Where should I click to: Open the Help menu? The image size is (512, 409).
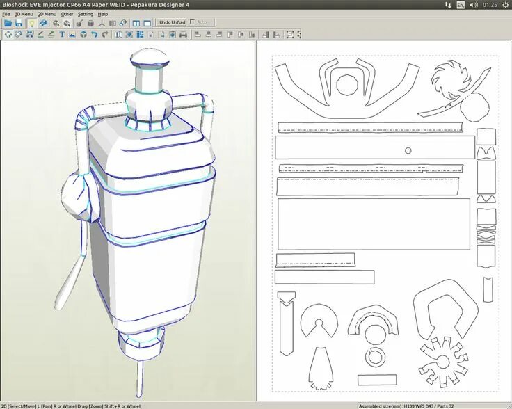pyautogui.click(x=103, y=14)
